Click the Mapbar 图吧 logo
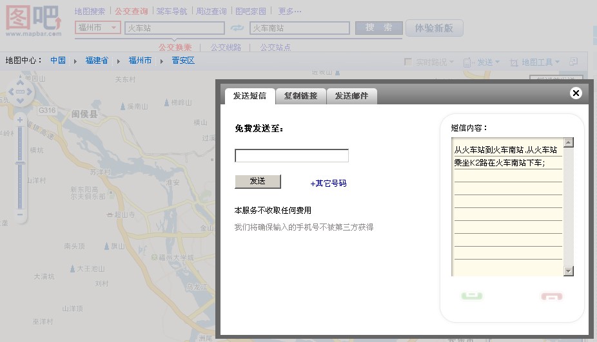 coord(34,21)
